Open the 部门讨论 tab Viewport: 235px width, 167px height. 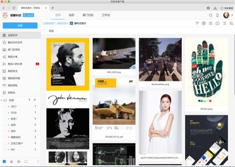87,15
